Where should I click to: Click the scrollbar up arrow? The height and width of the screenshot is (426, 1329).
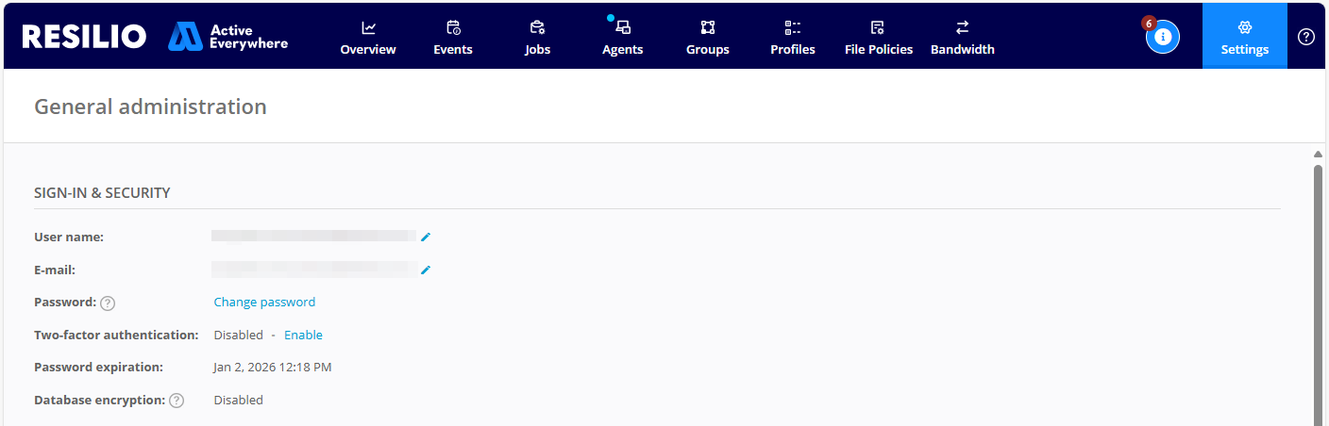[x=1318, y=154]
